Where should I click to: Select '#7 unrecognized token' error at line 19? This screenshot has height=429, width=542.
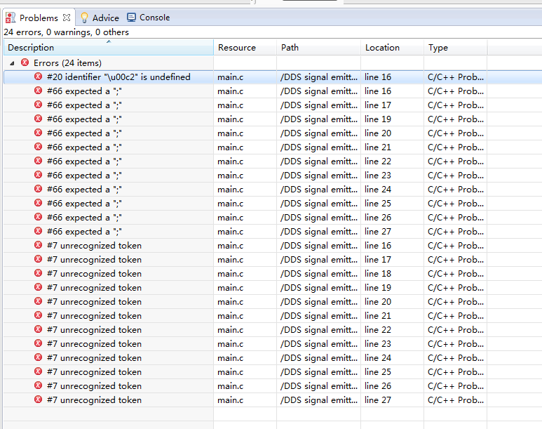pos(94,287)
